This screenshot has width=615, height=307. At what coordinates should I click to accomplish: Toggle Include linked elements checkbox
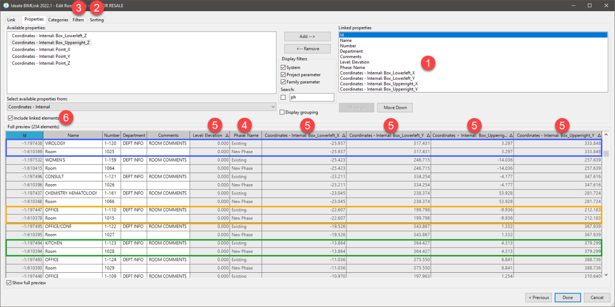pyautogui.click(x=10, y=118)
